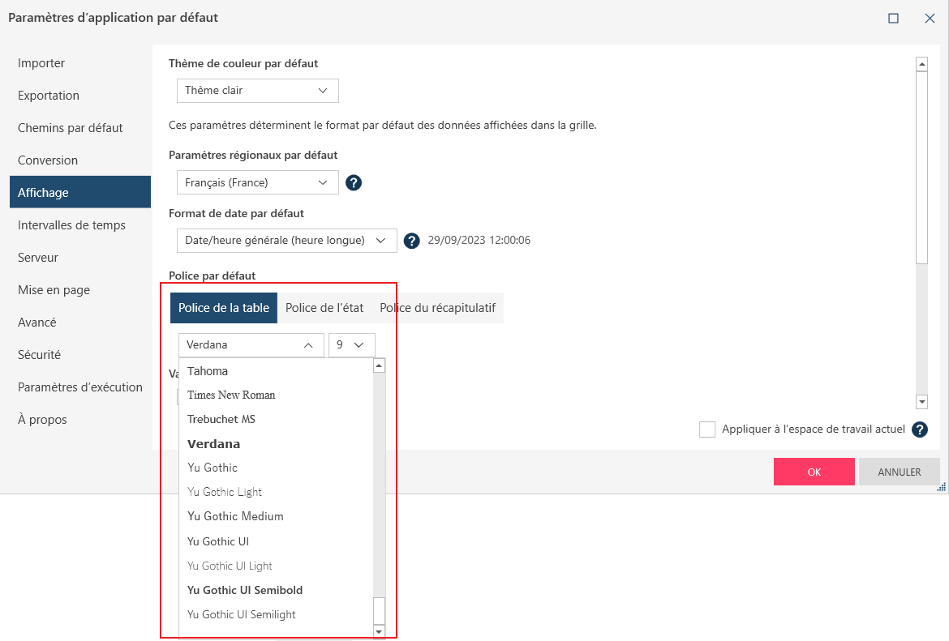Maximize the settings dialog window
This screenshot has width=949, height=641.
click(893, 18)
